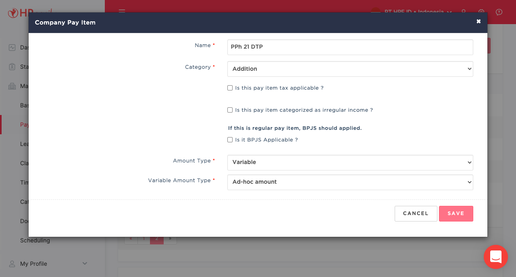Open the Amount Type dropdown showing Variable
The height and width of the screenshot is (277, 516).
click(350, 162)
